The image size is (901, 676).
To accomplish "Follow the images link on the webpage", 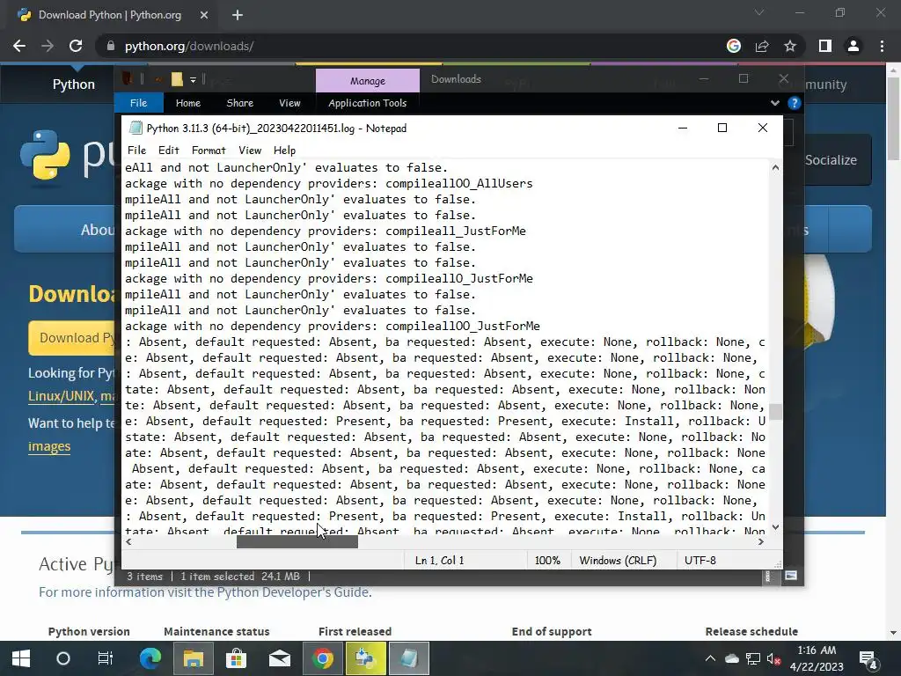I will tap(49, 446).
